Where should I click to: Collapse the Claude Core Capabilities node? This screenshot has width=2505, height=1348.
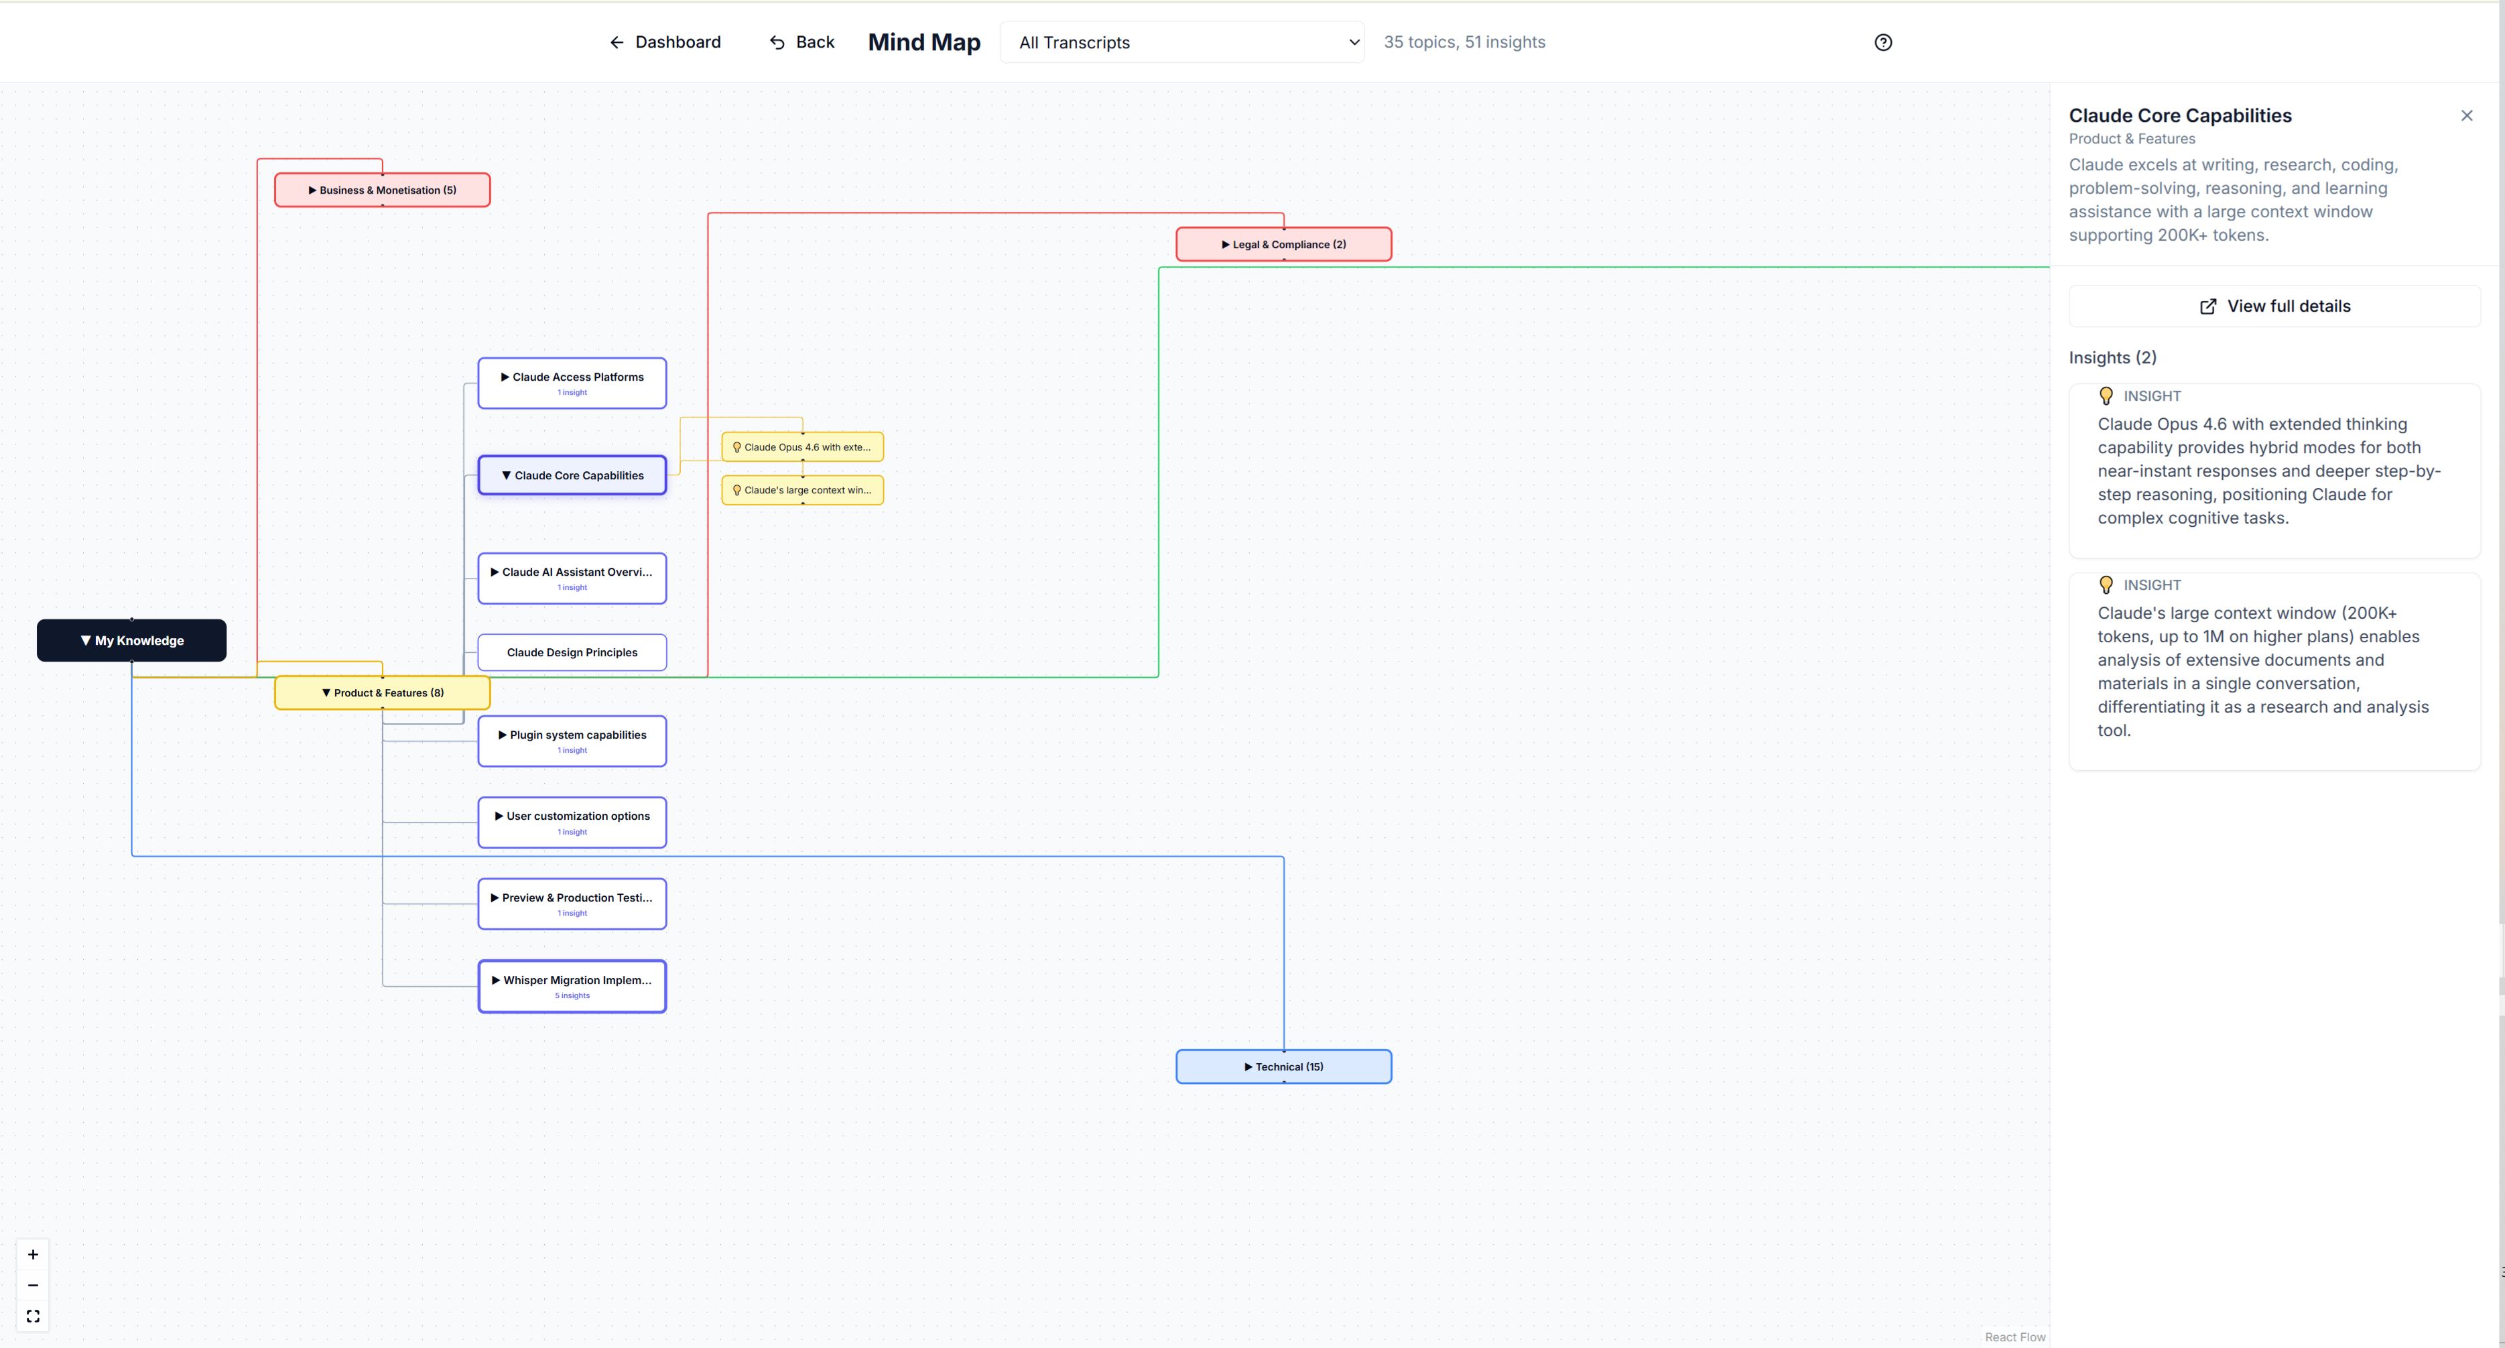572,476
